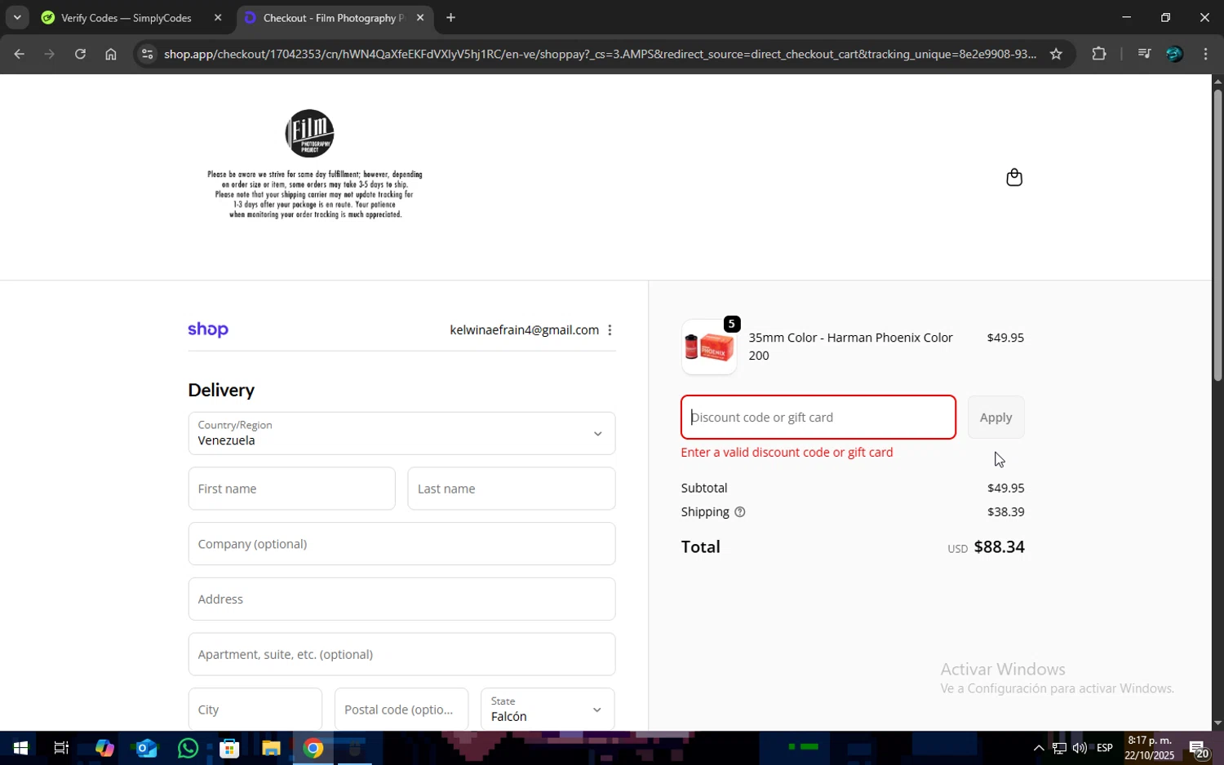
Task: Click the Enter a valid discount code error
Action: click(x=787, y=453)
